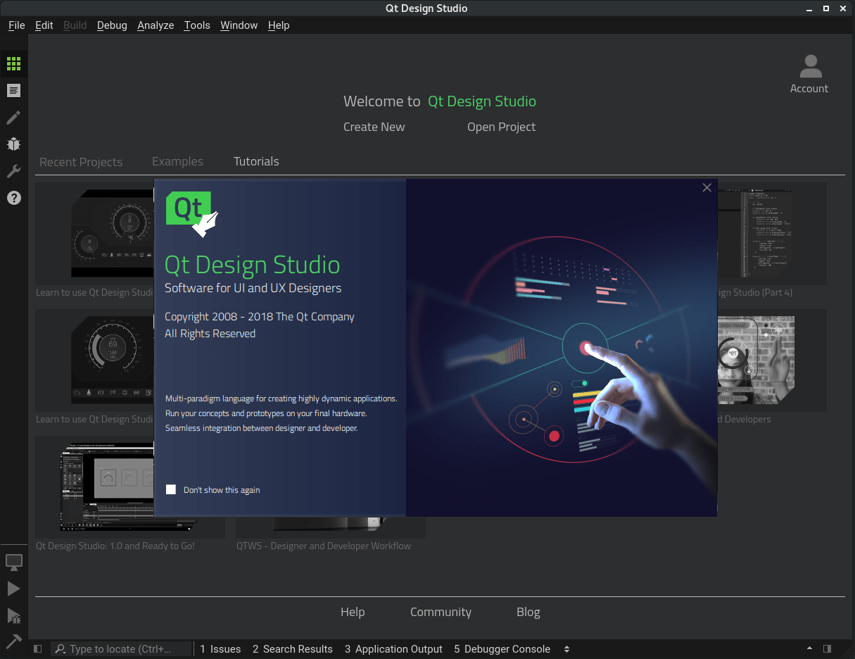Open Help mode question mark icon

coord(13,198)
